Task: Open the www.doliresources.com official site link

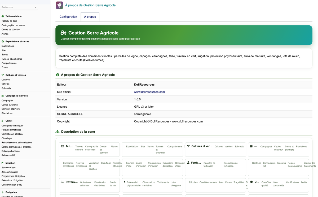Action: pos(149,92)
